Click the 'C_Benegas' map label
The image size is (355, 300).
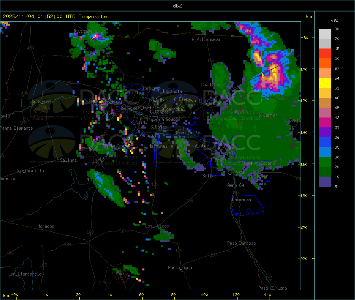126,108
